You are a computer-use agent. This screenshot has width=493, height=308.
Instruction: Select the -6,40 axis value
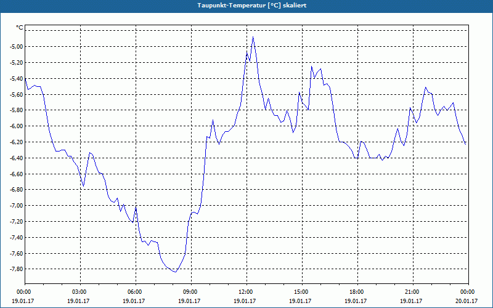(17, 158)
